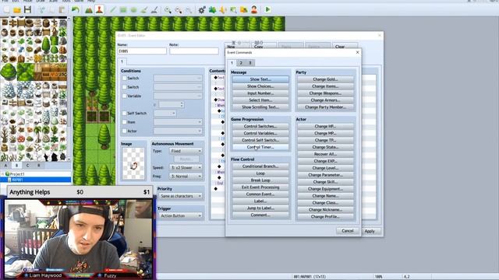Choose the Change Gold command
This screenshot has width=499, height=280.
[325, 79]
